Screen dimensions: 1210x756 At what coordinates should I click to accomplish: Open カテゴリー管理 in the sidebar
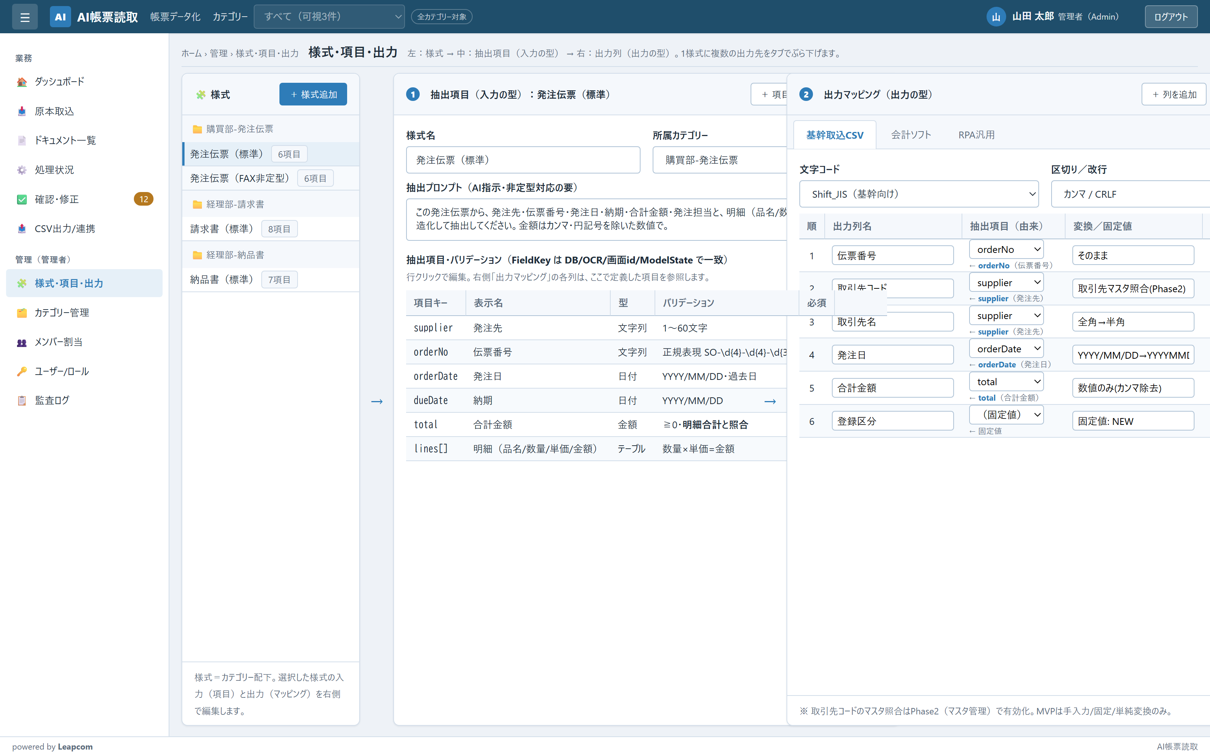click(x=84, y=313)
